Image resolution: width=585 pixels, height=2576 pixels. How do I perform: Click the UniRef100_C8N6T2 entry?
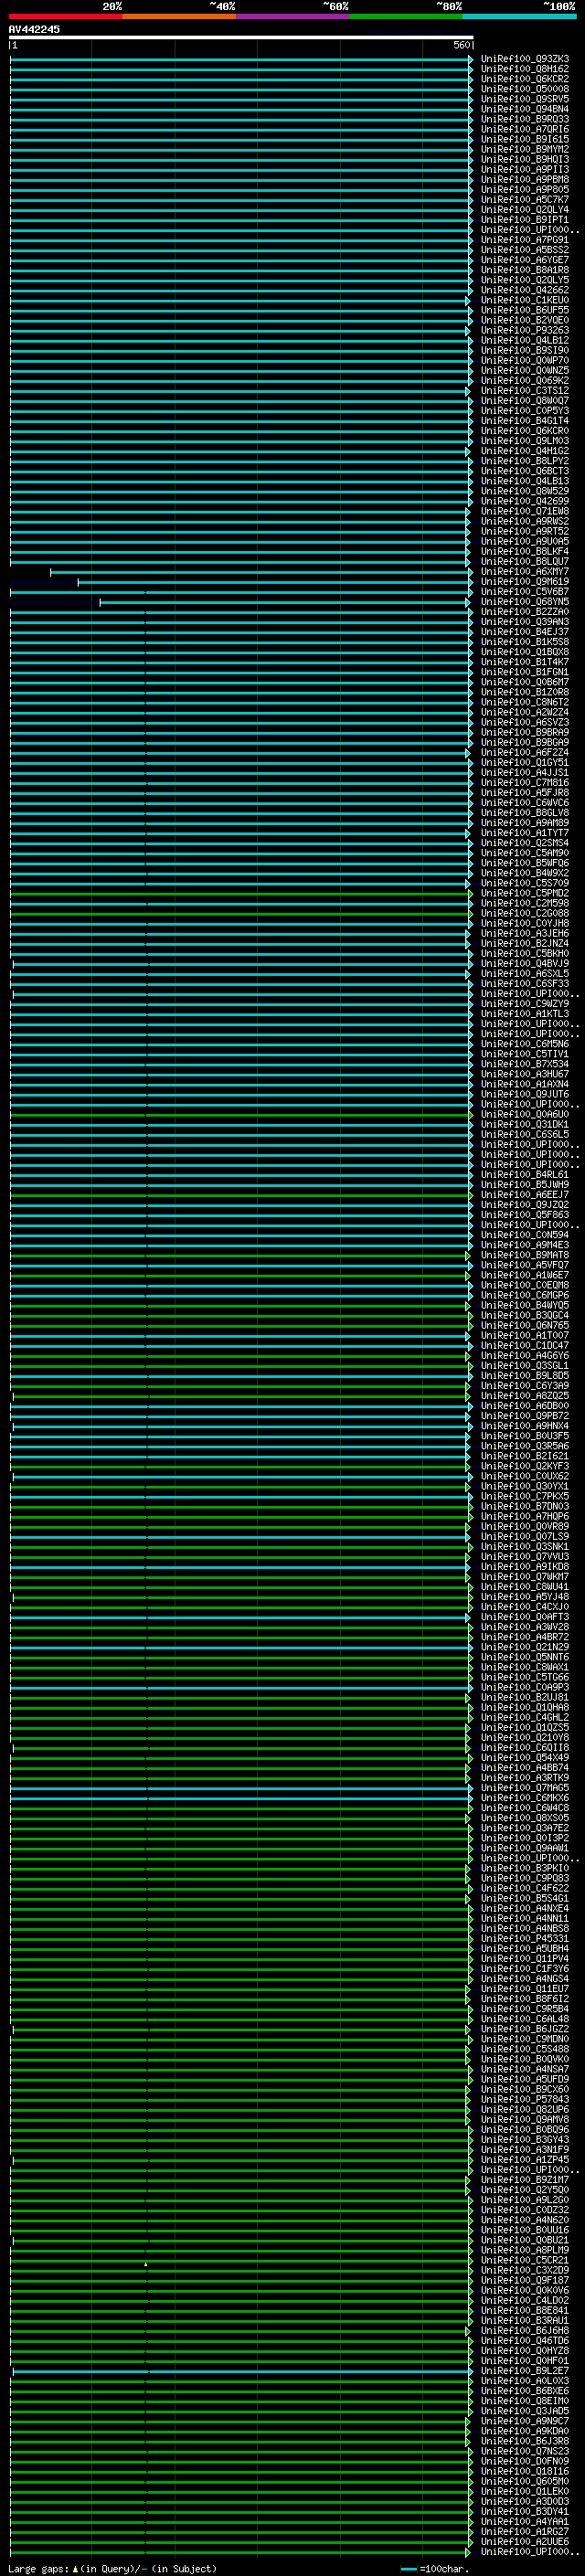(525, 702)
